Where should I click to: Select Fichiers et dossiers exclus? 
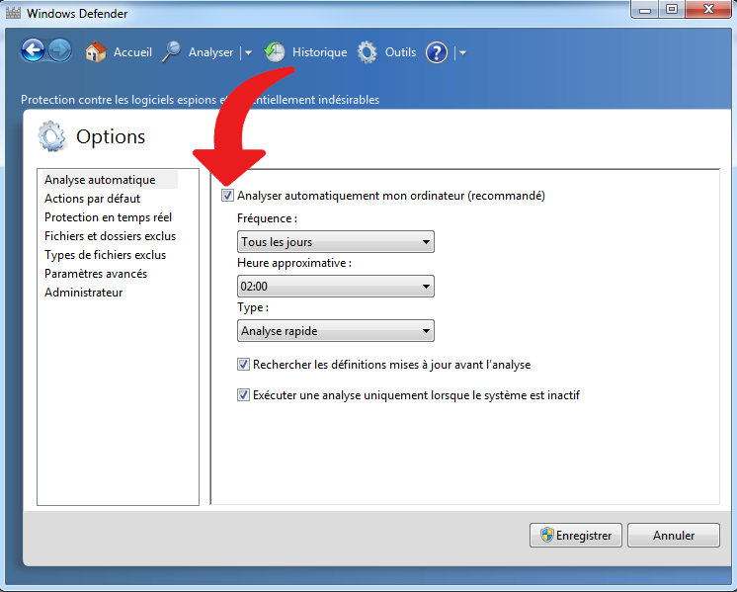tap(110, 236)
